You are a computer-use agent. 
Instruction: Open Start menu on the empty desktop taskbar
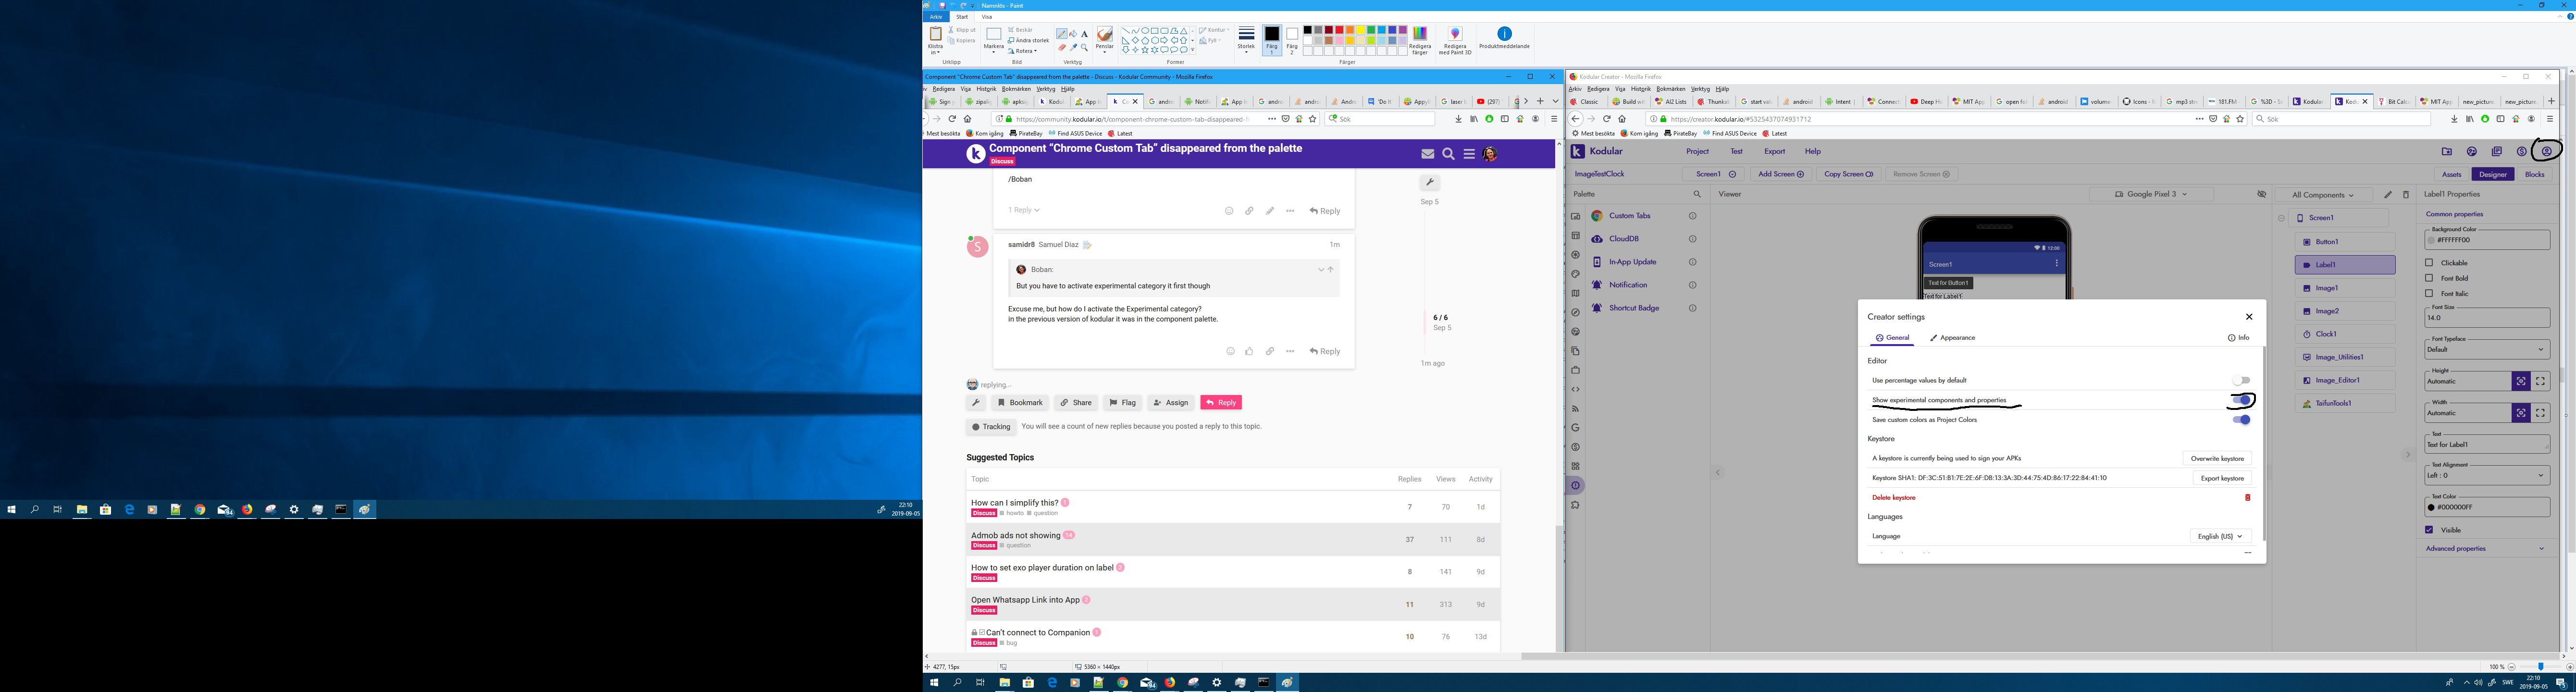coord(11,509)
